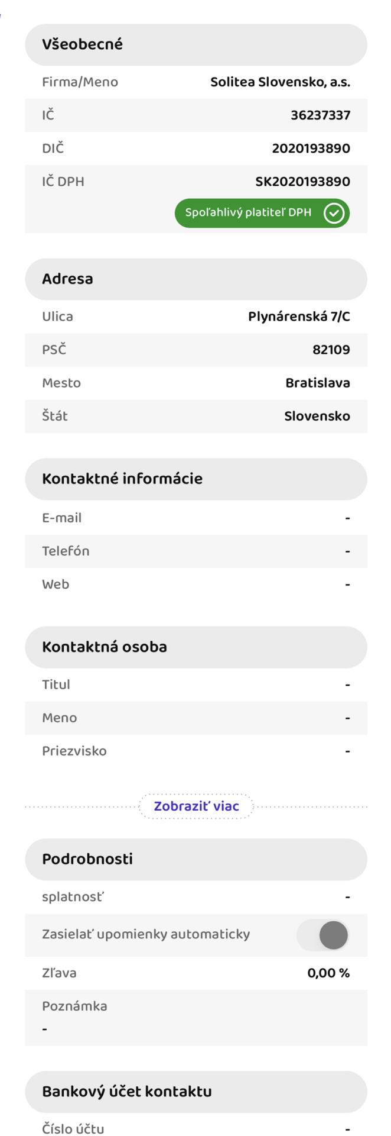Click the Číslo účtu row
This screenshot has height=1136, width=391.
[x=195, y=1128]
